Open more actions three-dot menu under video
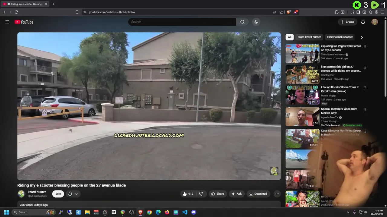Image resolution: width=387 pixels, height=217 pixels. 277,194
